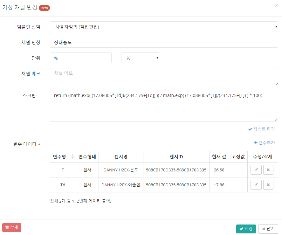Click the Td variable name cell
The height and width of the screenshot is (235, 282).
pyautogui.click(x=63, y=185)
